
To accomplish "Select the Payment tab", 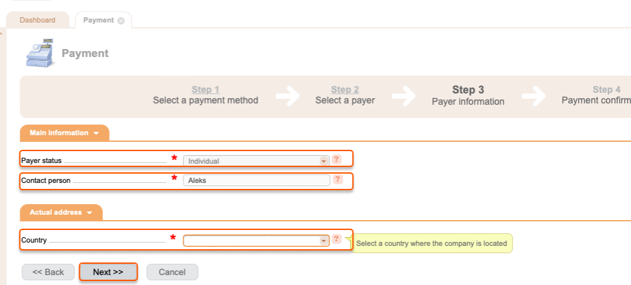I will pos(98,20).
